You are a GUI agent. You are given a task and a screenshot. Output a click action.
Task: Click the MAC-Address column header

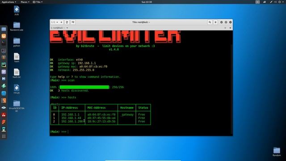coord(97,108)
